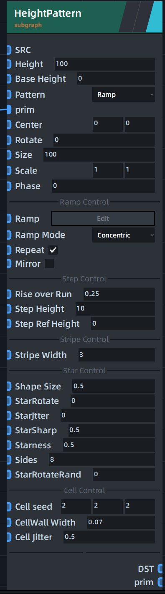Click the DST output socket
Viewport: 165px width, 594px height.
tap(160, 569)
